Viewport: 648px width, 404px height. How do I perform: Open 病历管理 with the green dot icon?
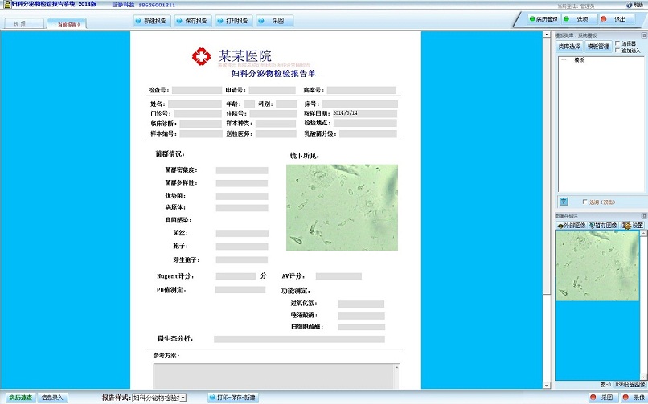(543, 19)
